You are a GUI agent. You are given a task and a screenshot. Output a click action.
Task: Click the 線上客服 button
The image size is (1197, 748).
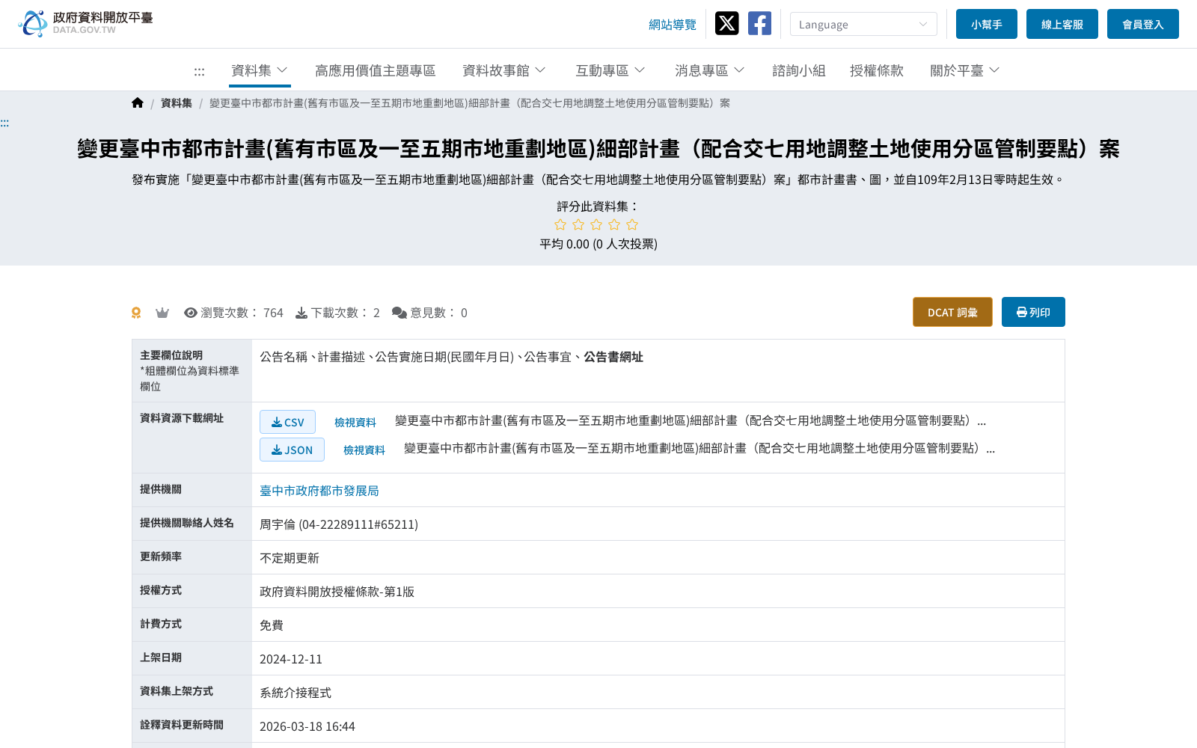1062,24
